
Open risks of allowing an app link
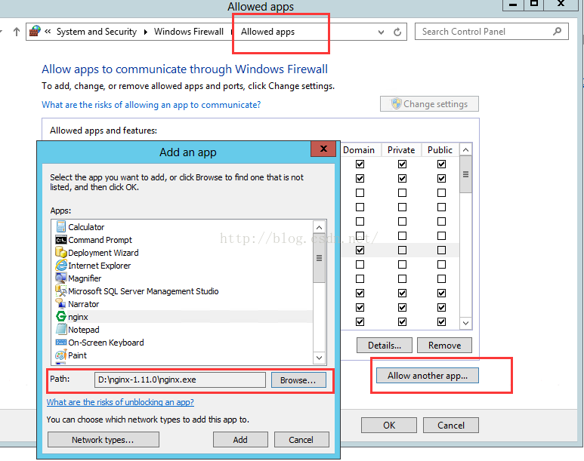151,105
